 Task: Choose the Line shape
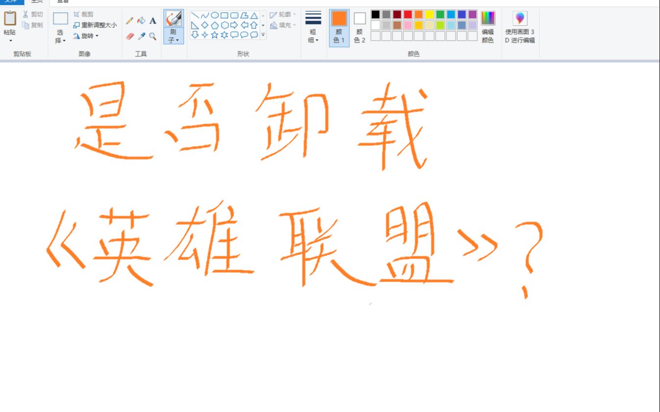[195, 15]
